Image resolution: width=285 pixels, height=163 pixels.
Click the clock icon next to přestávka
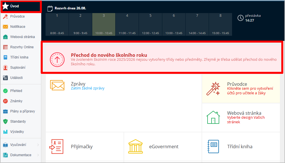(x=241, y=18)
